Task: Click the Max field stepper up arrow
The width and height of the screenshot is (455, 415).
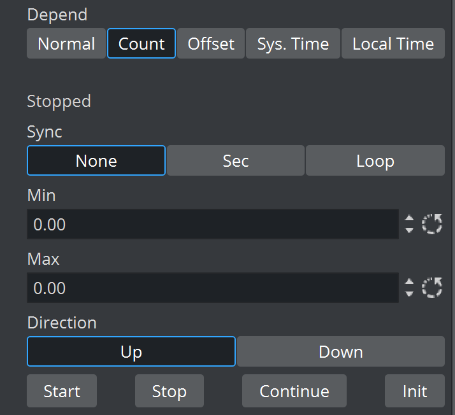Action: click(409, 283)
